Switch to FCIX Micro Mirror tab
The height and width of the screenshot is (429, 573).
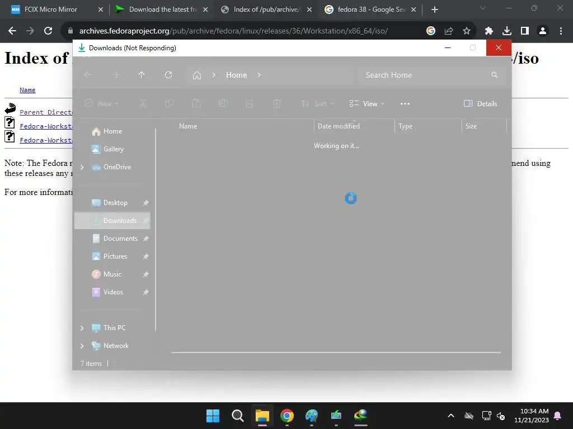(x=51, y=9)
